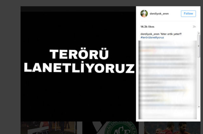Click derdiyok_eren username in the caption
Viewport: 203px width, 134px height.
pyautogui.click(x=150, y=34)
